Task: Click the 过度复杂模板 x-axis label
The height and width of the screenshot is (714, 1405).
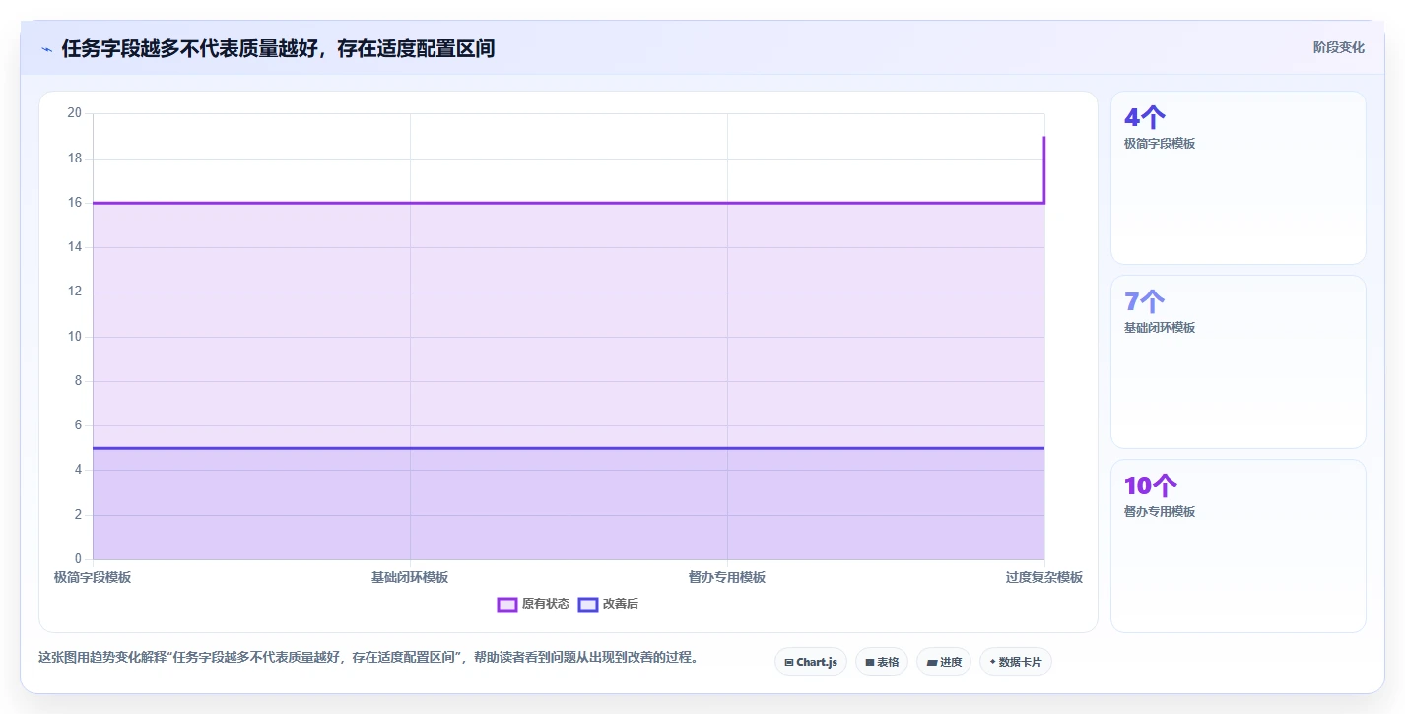Action: coord(1044,577)
